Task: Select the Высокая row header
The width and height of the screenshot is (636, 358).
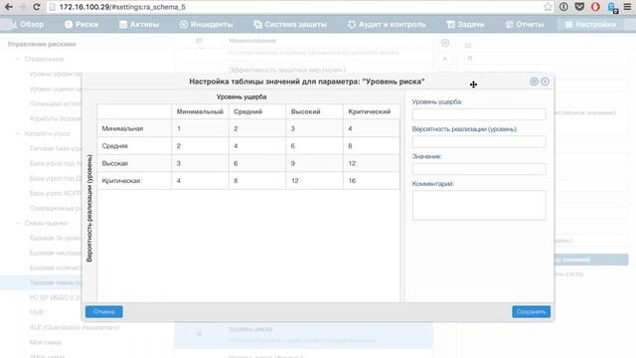Action: (134, 163)
